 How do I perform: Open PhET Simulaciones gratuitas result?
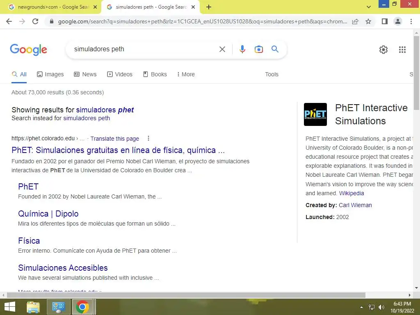click(x=118, y=150)
